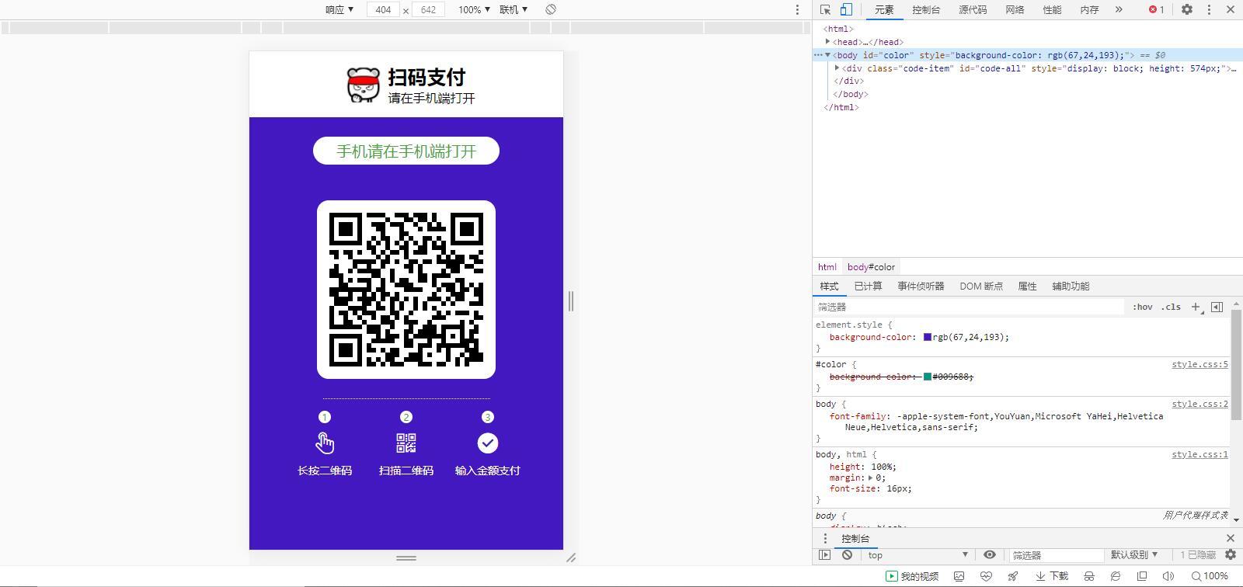Click the 手机请在手机端打开 button
The height and width of the screenshot is (587, 1243).
(406, 151)
